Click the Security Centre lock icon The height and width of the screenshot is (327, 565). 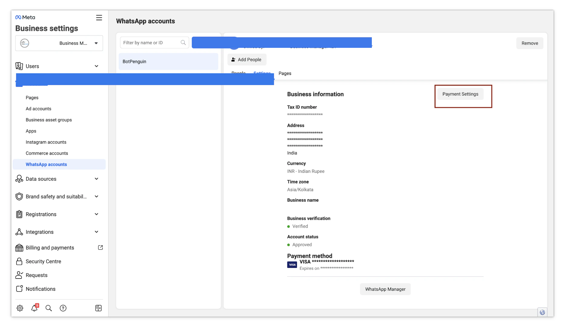(x=19, y=261)
